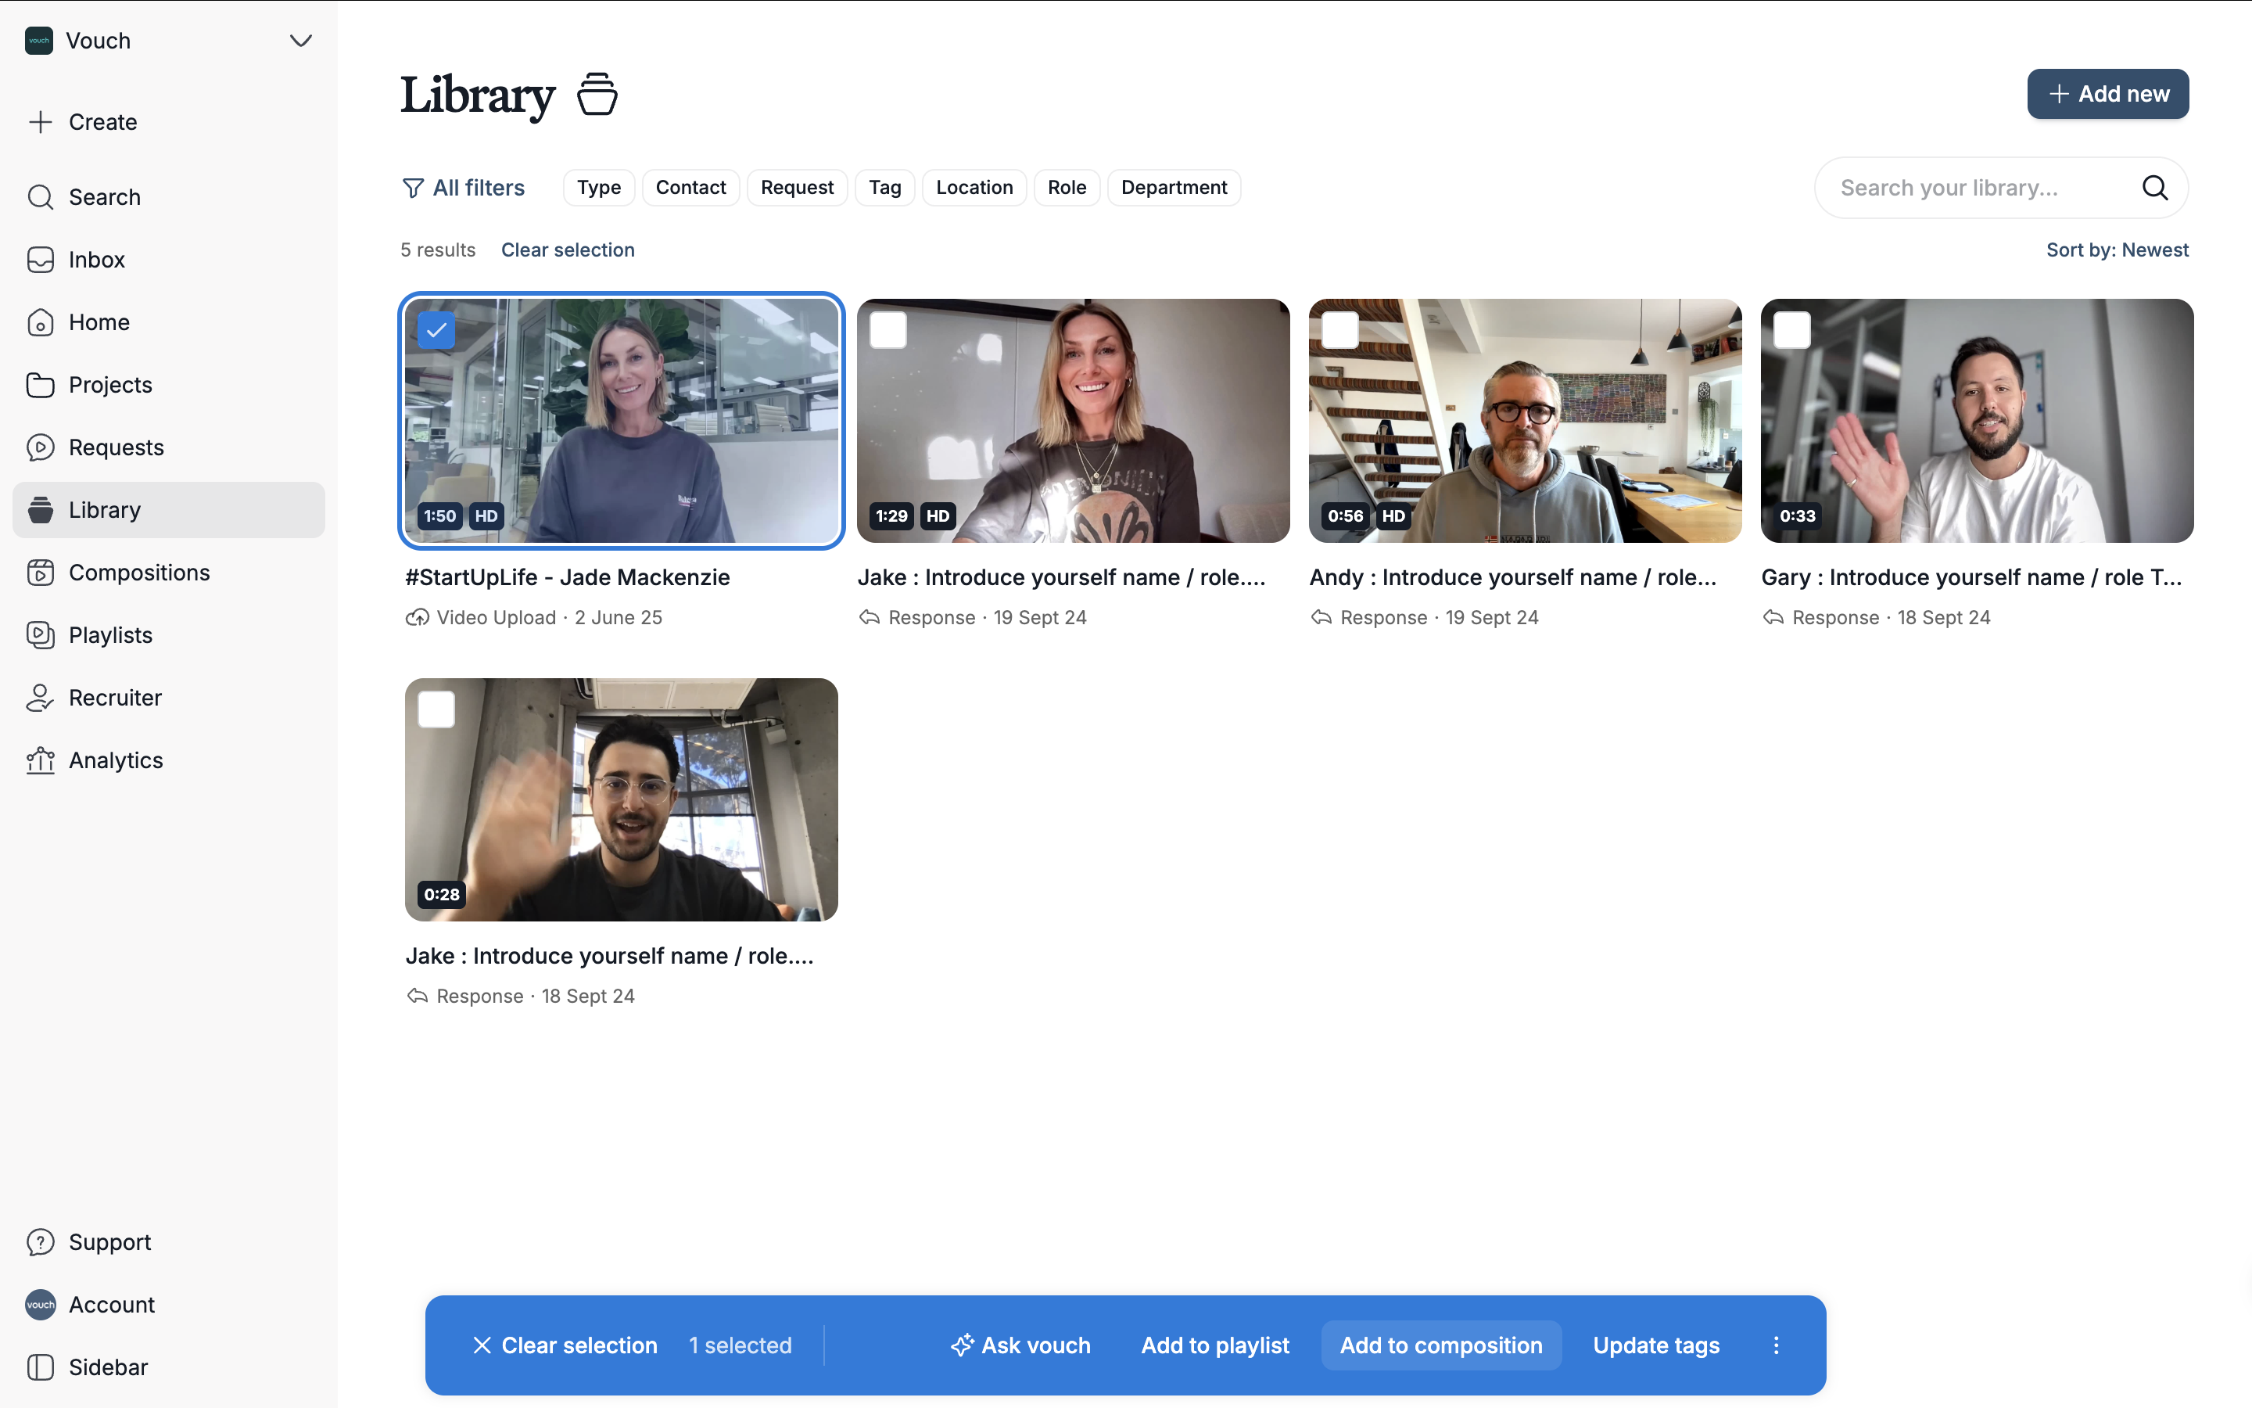2252x1408 pixels.
Task: Click the Clear selection link near results
Action: tap(568, 250)
